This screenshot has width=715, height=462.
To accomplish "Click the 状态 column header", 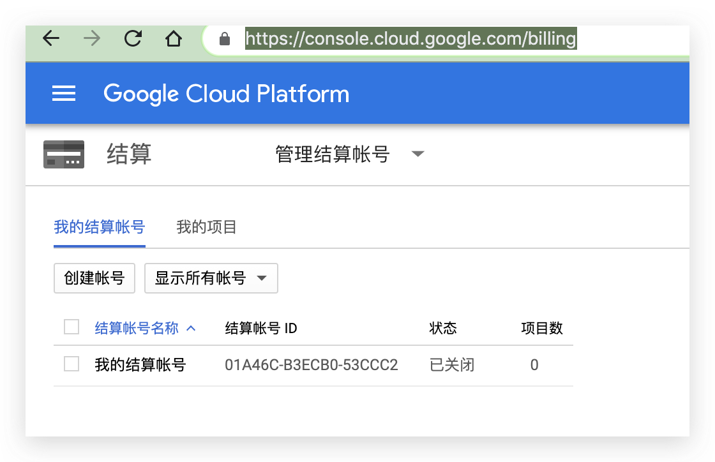I will pyautogui.click(x=443, y=328).
